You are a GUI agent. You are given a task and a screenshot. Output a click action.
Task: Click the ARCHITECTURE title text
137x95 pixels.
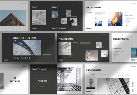[x=25, y=38]
